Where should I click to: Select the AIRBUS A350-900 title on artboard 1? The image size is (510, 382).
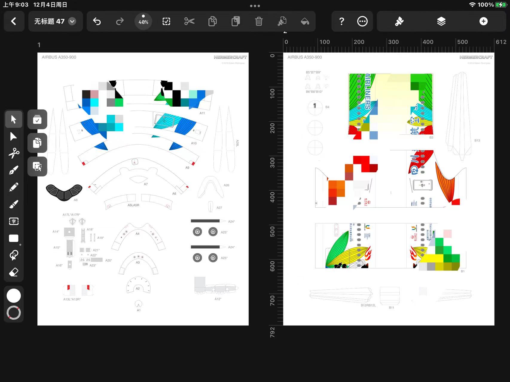pos(59,57)
